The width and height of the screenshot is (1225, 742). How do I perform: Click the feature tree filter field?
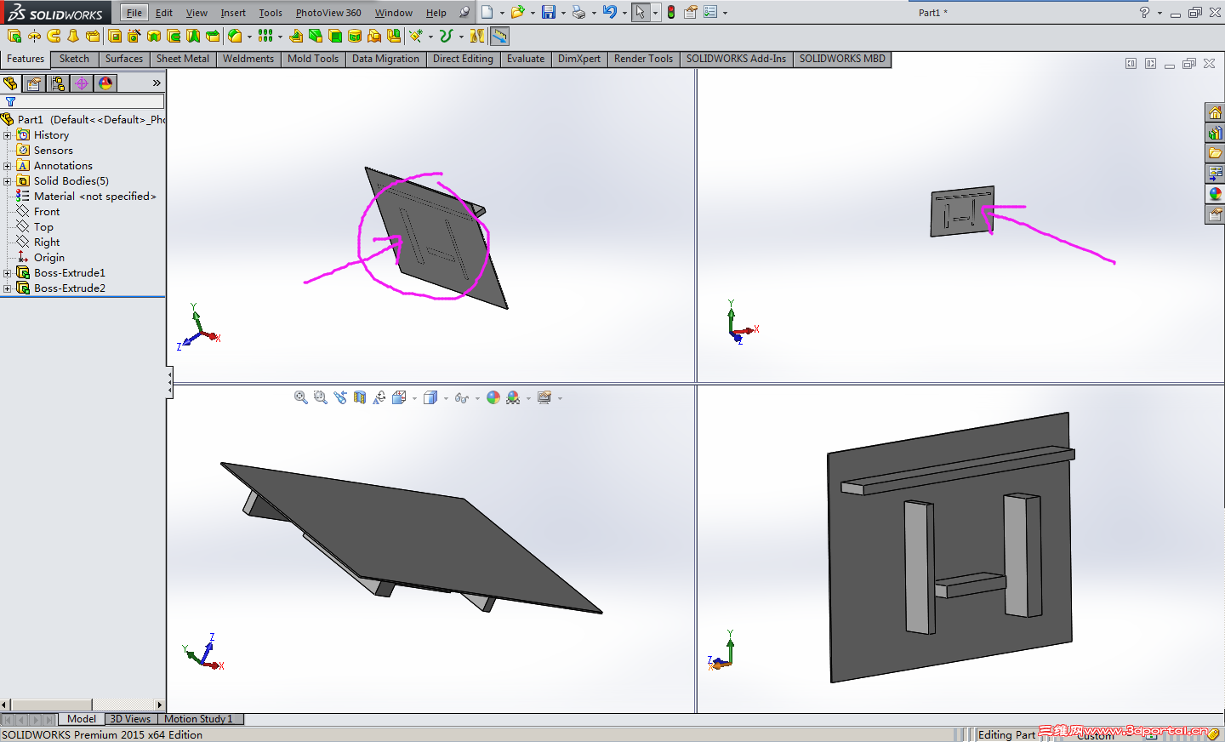[83, 101]
